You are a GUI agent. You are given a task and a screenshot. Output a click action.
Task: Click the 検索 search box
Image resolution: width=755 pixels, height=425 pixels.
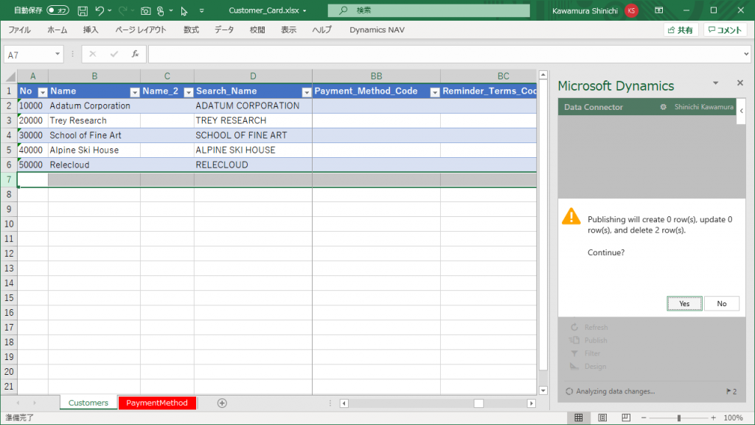(x=428, y=10)
